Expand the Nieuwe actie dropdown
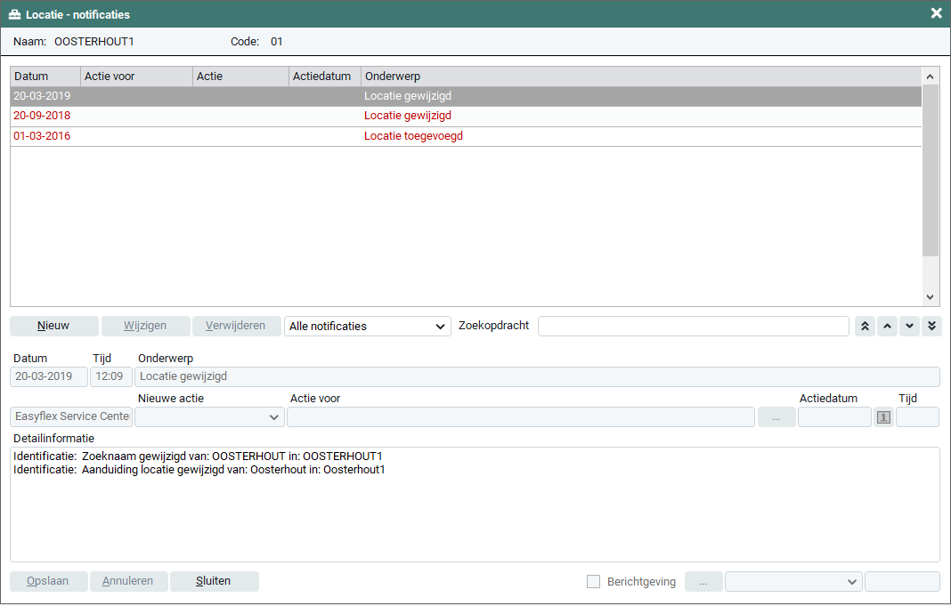 [x=209, y=417]
